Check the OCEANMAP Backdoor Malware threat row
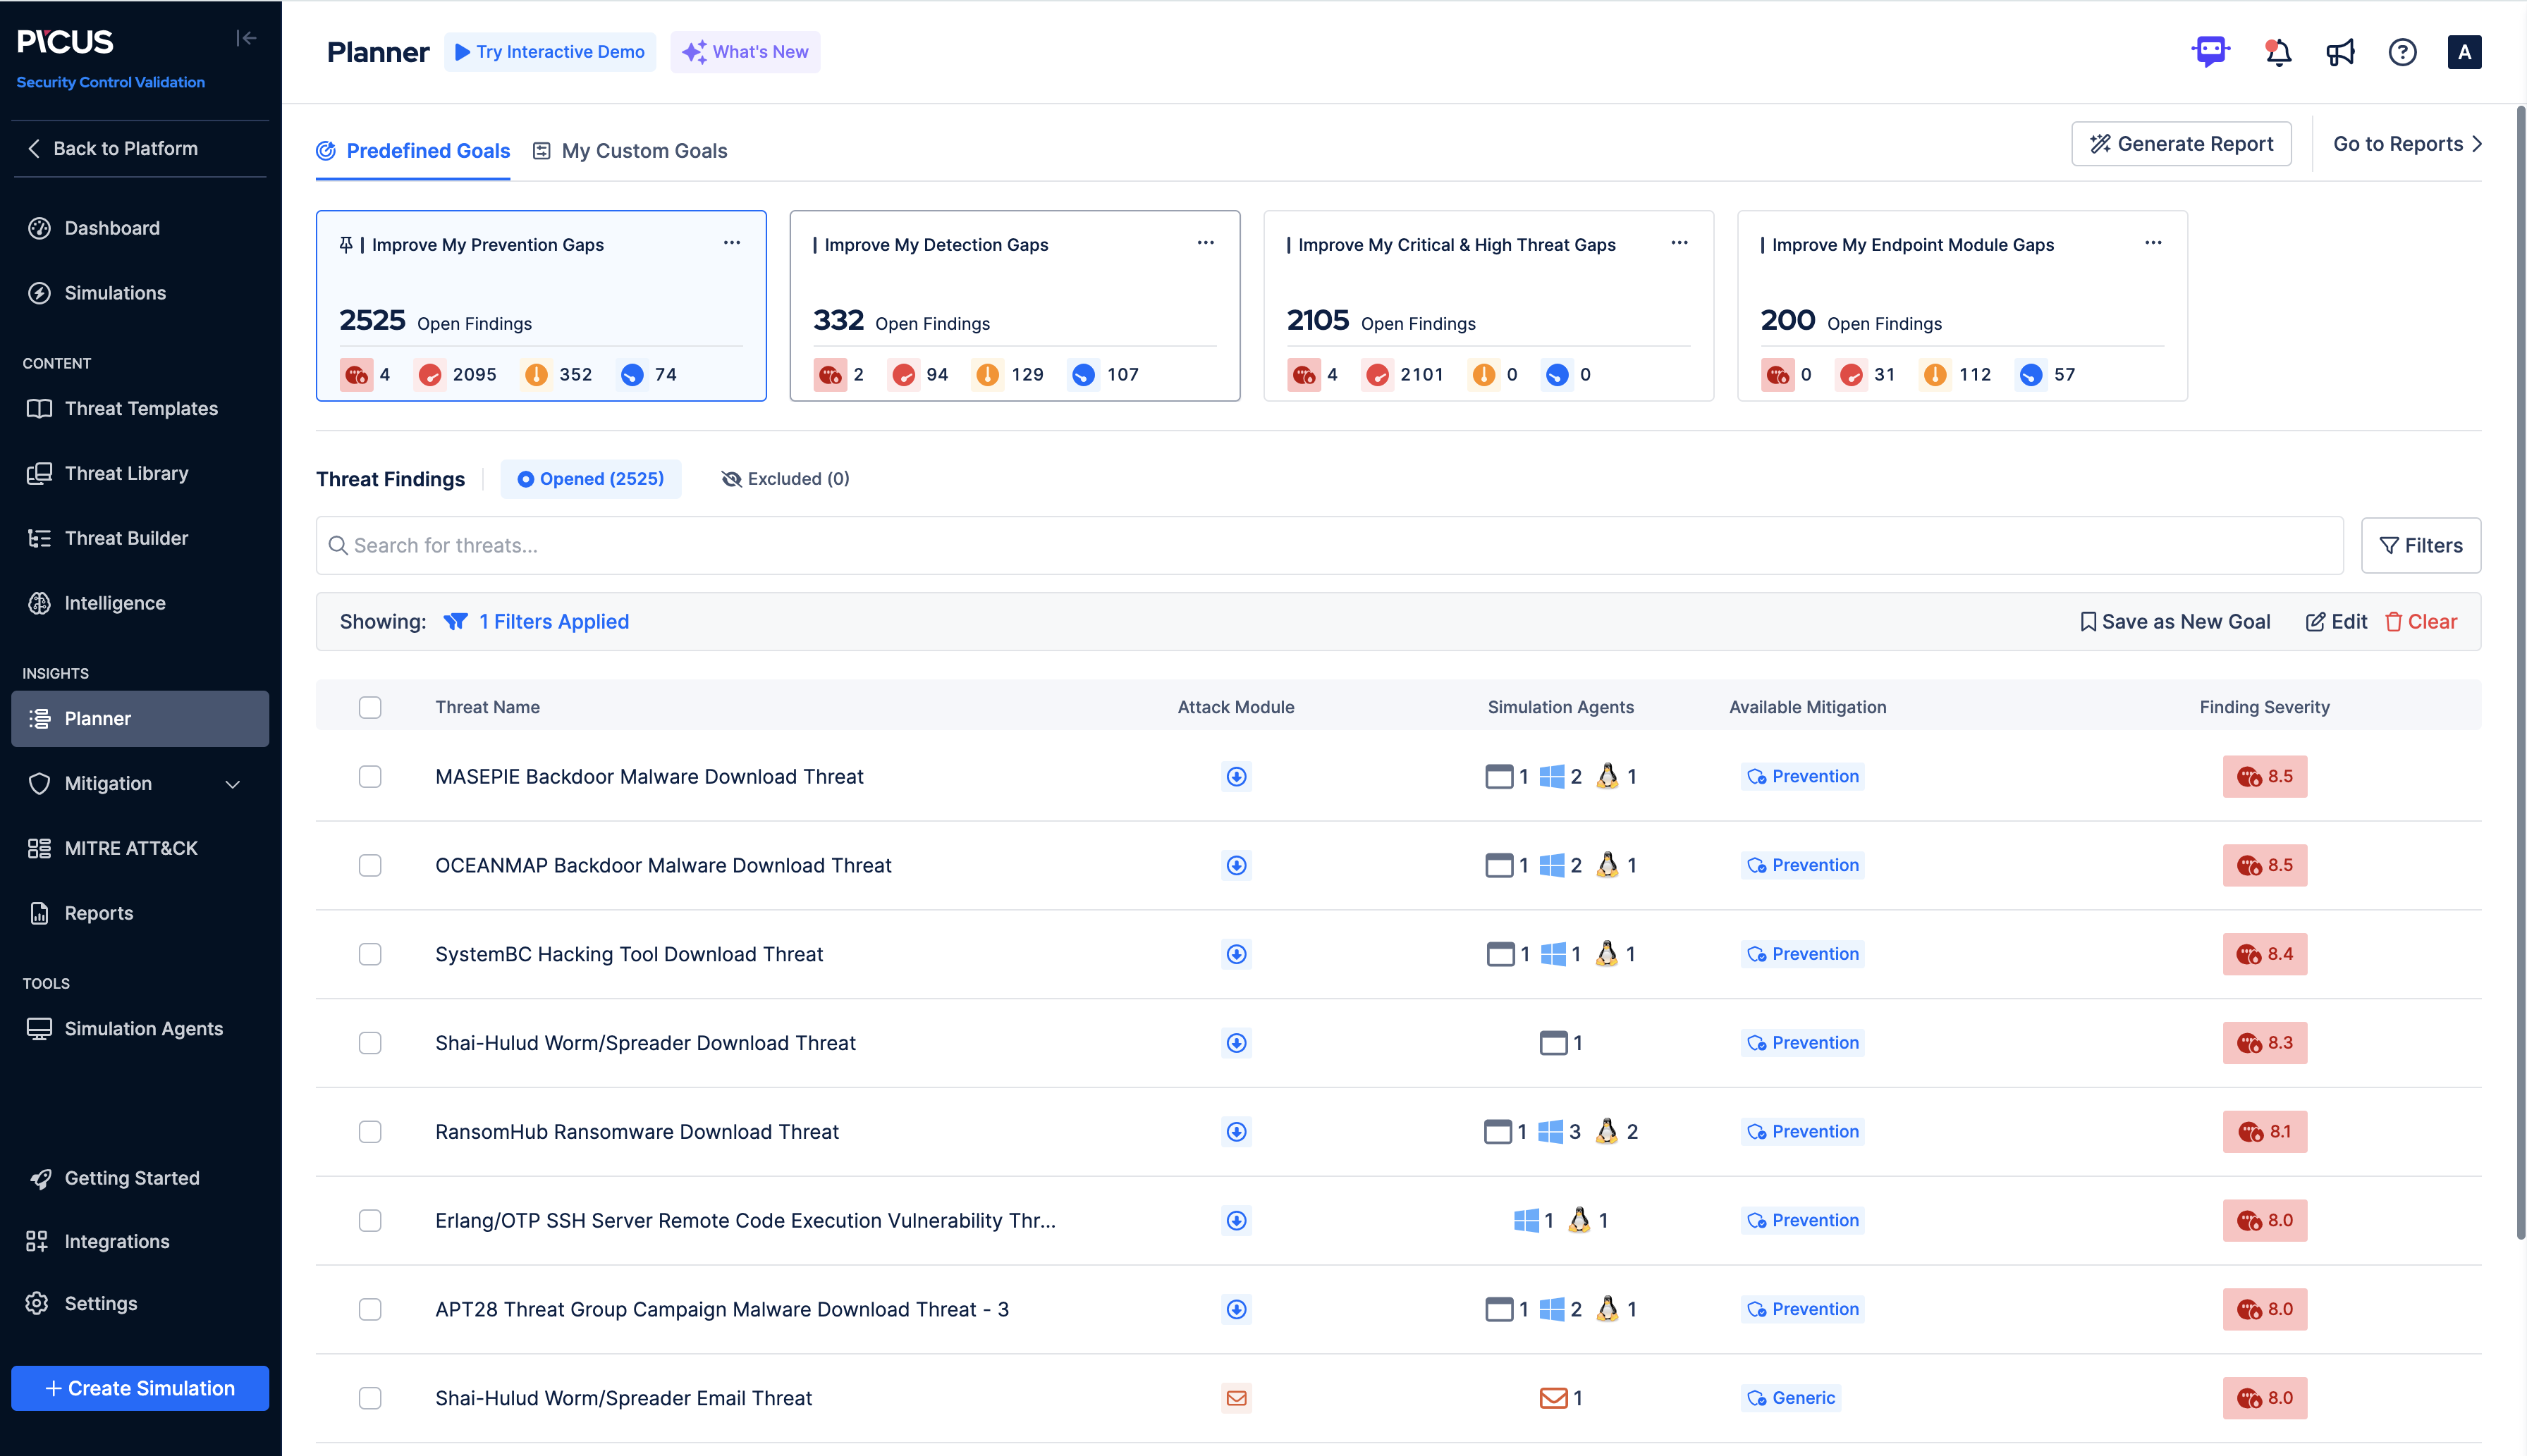Viewport: 2527px width, 1456px height. coord(370,865)
